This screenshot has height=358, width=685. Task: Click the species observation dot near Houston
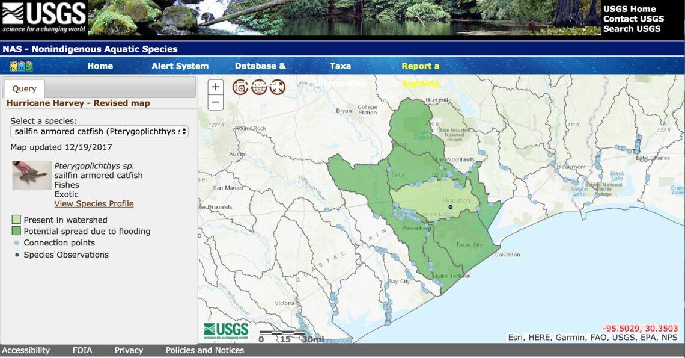450,206
